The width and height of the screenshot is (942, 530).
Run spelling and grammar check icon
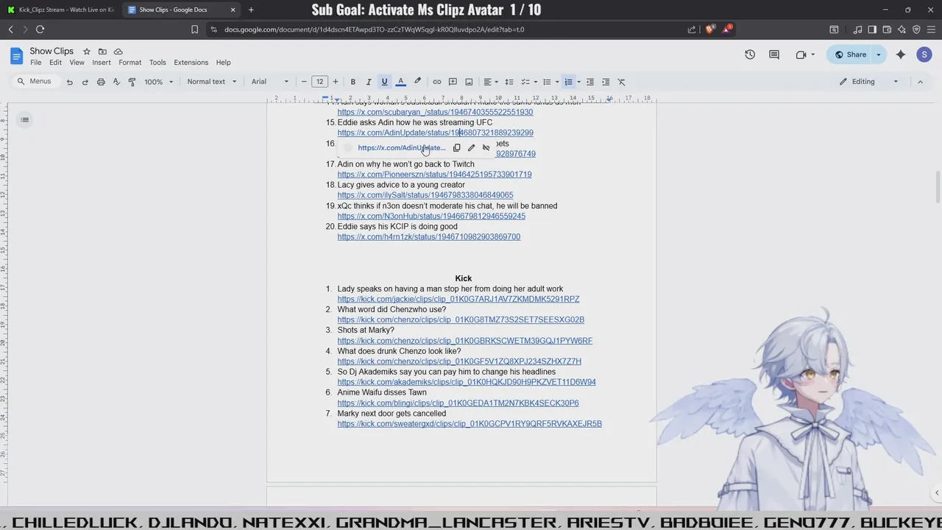116,82
